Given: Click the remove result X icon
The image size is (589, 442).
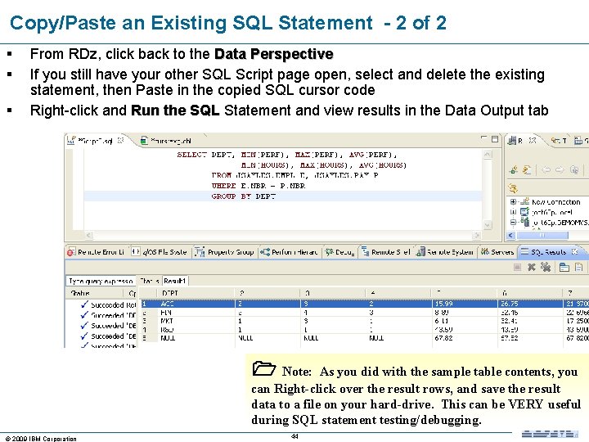Looking at the screenshot, I should [x=531, y=267].
